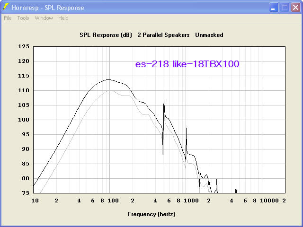Open the Window menu
The width and height of the screenshot is (303, 227).
[44, 18]
